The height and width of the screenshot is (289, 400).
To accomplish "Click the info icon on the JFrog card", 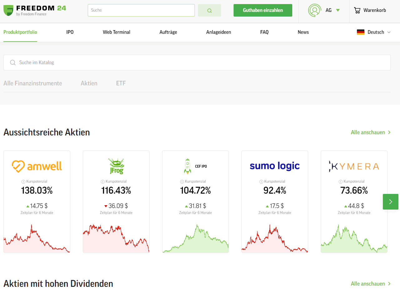I will [x=102, y=181].
